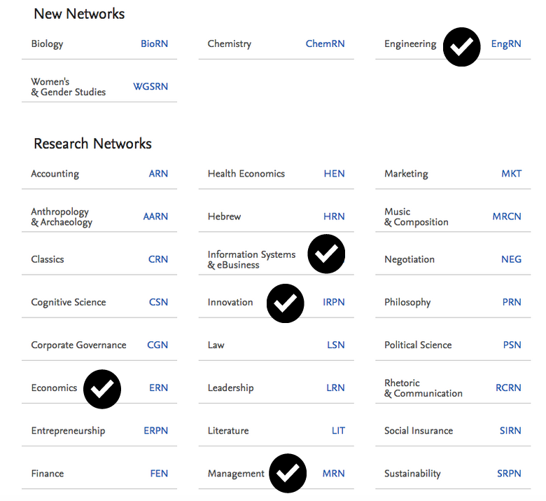The width and height of the screenshot is (546, 501).
Task: Open the ARN Accounting network
Action: [158, 174]
